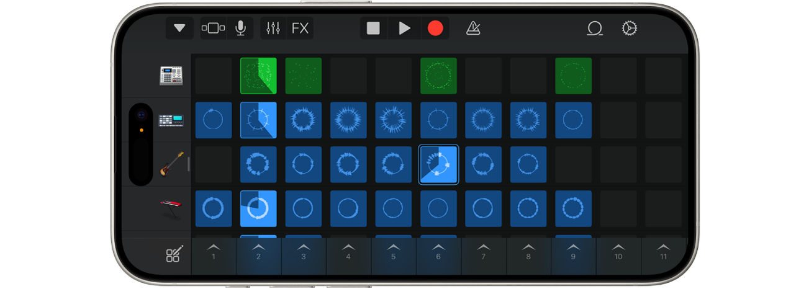Select the beat sequencer track icon
This screenshot has width=809, height=289.
point(170,120)
